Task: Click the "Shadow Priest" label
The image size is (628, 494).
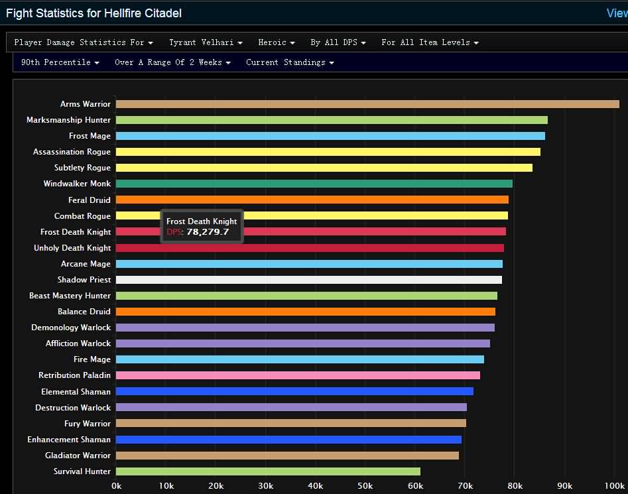Action: click(84, 280)
